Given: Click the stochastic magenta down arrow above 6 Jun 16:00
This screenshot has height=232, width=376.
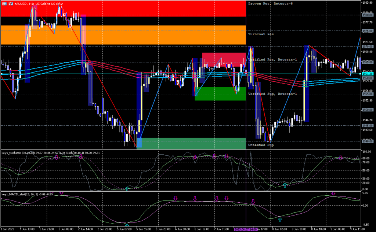Looking at the screenshot, I should (x=195, y=156).
